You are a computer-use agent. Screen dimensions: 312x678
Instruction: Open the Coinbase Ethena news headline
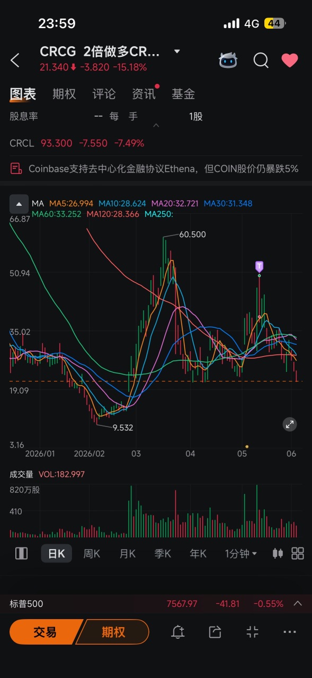(163, 169)
